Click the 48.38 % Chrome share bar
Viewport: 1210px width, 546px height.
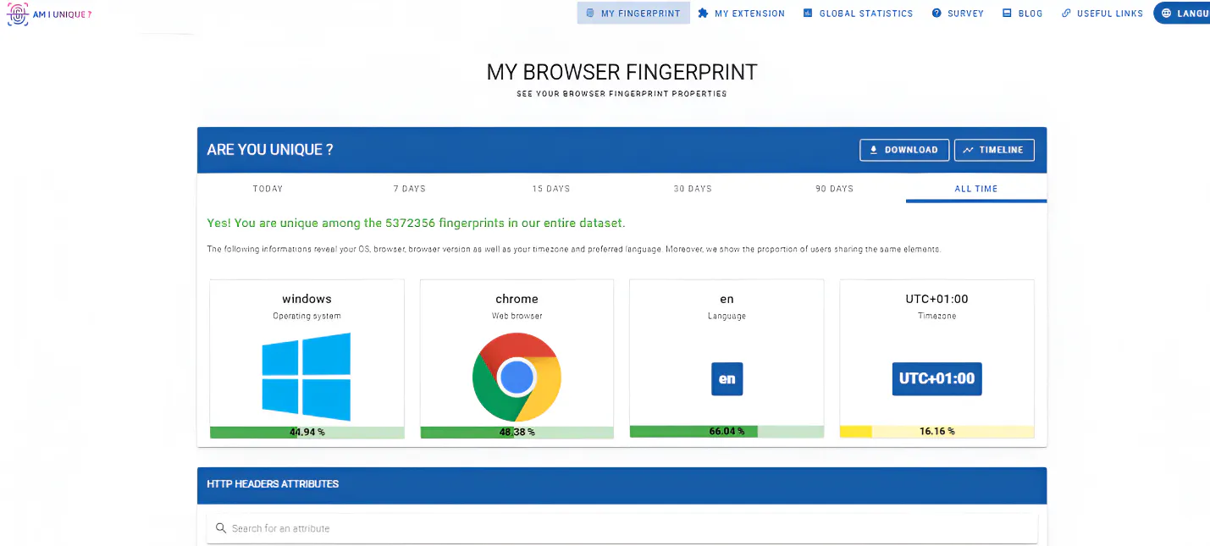click(x=517, y=432)
